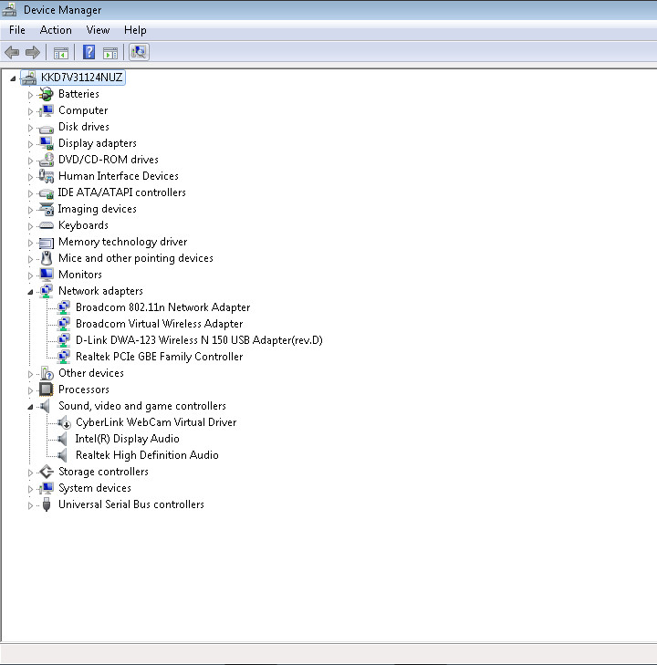Select the Computer category label

click(x=83, y=110)
